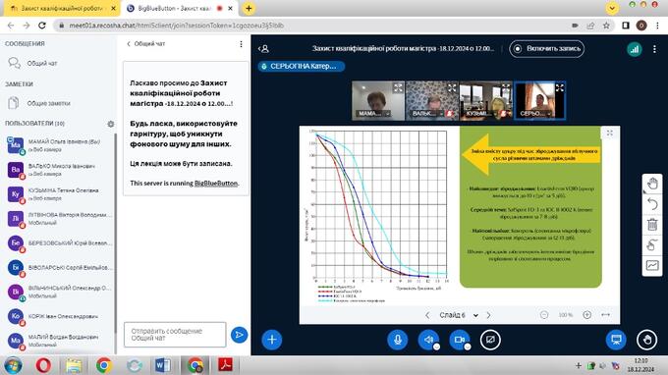The image size is (668, 375).
Task: Open the chat three-dot options menu
Action: coord(241,44)
